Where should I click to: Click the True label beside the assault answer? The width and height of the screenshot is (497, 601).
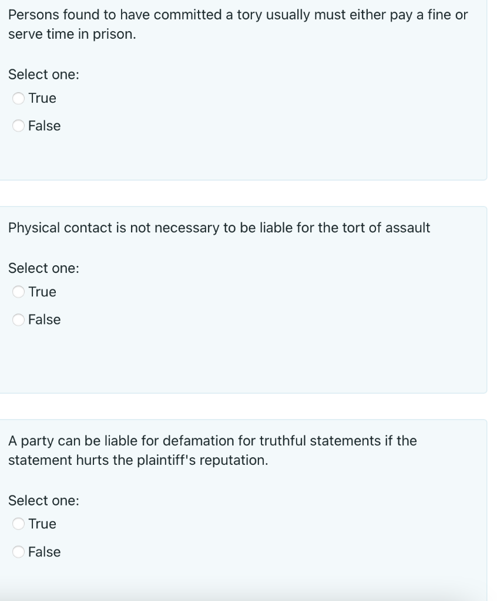coord(41,292)
